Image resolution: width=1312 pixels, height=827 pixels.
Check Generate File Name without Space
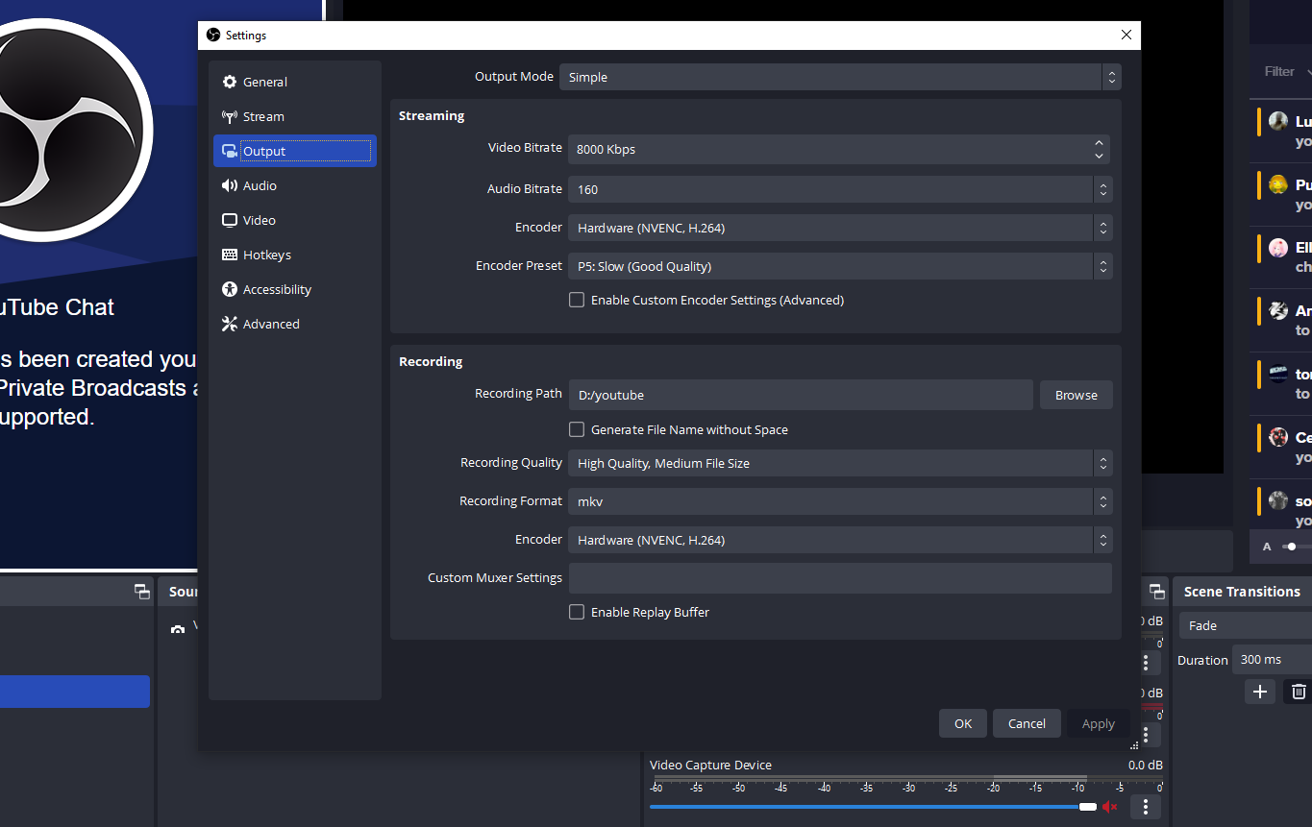coord(577,429)
